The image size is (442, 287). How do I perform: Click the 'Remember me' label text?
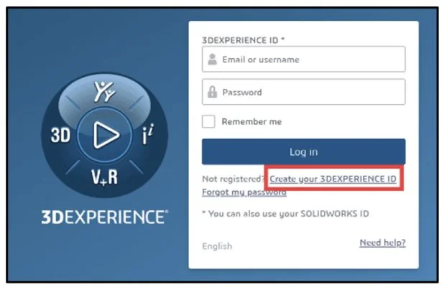(252, 121)
